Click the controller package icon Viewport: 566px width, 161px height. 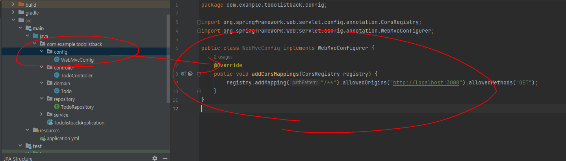tap(49, 68)
